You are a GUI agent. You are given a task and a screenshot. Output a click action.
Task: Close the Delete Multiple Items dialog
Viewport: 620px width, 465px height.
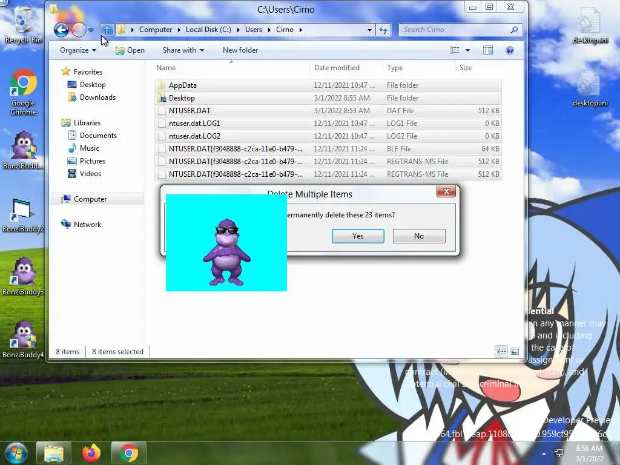tap(446, 191)
